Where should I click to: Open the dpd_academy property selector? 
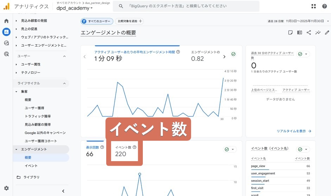(75, 8)
